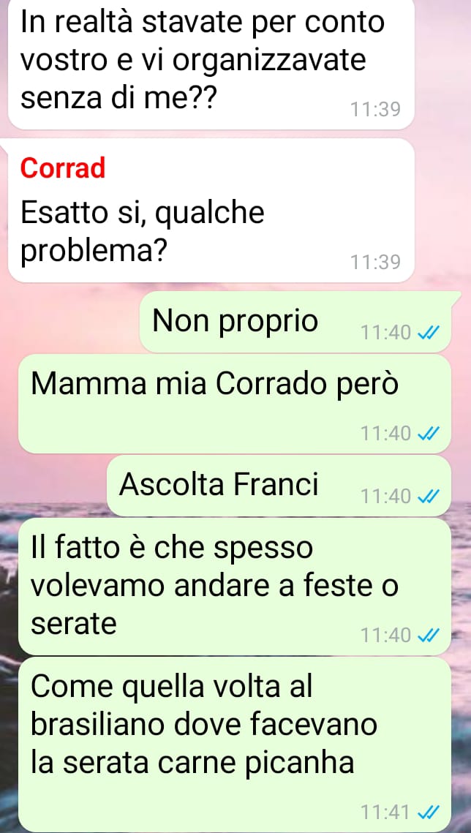Viewport: 471px width, 833px height.
Task: Tap 11:39 timestamp on 'senza di me??' message
Action: point(375,110)
